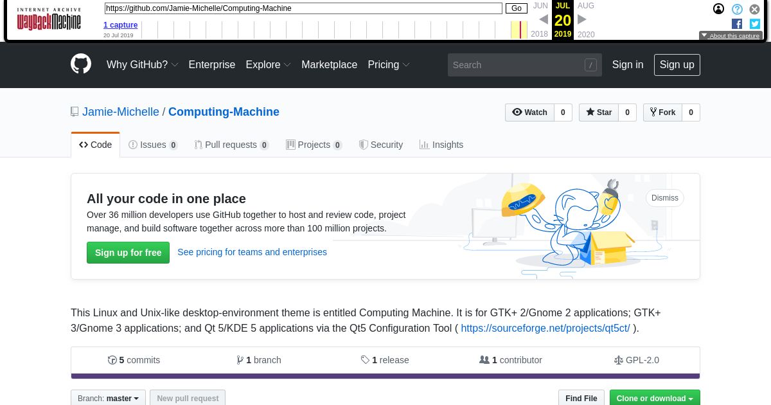The height and width of the screenshot is (405, 771).
Task: Star the repository
Action: point(599,113)
